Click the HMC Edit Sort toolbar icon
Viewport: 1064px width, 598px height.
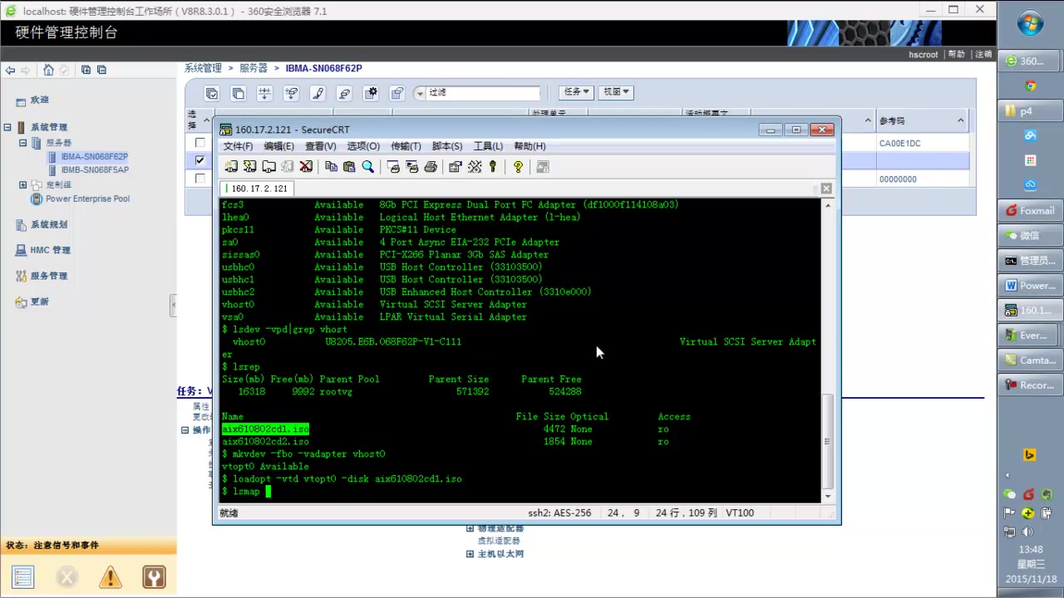click(x=265, y=93)
